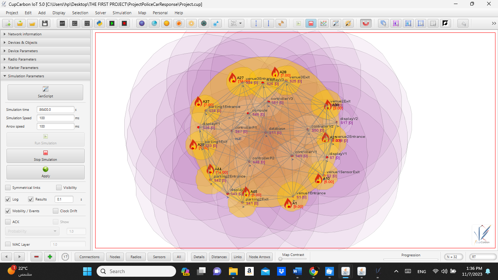Select the purple sensor node tool
This screenshot has width=498, height=280.
tap(142, 23)
